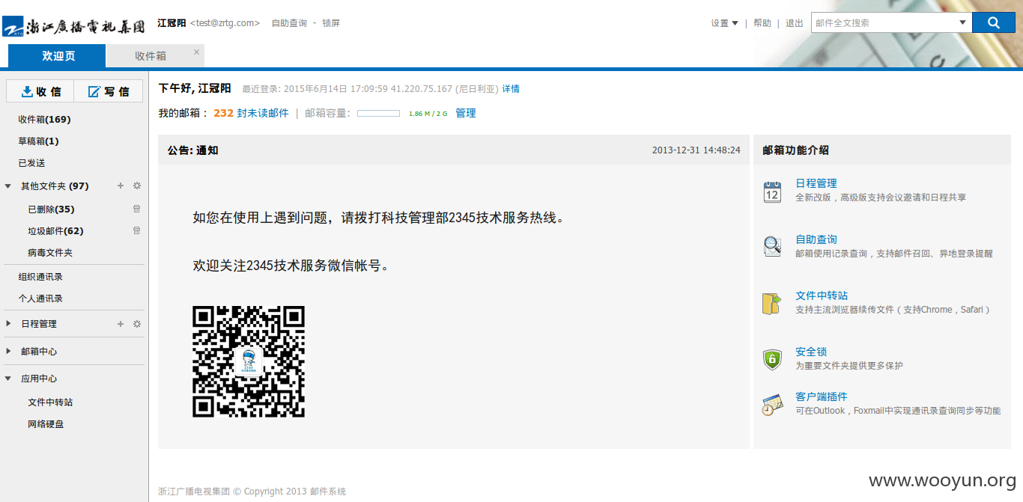The height and width of the screenshot is (502, 1023).
Task: Open 232 封未读邮件 link
Action: (251, 113)
